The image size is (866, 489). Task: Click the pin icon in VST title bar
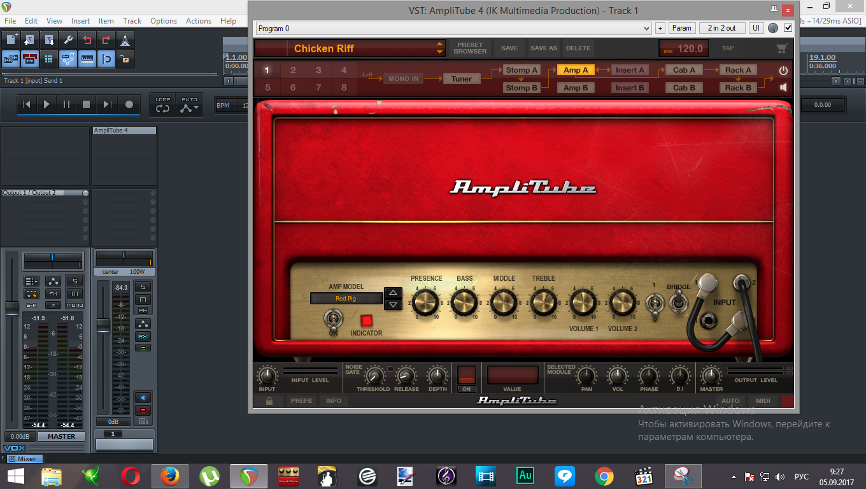point(774,10)
